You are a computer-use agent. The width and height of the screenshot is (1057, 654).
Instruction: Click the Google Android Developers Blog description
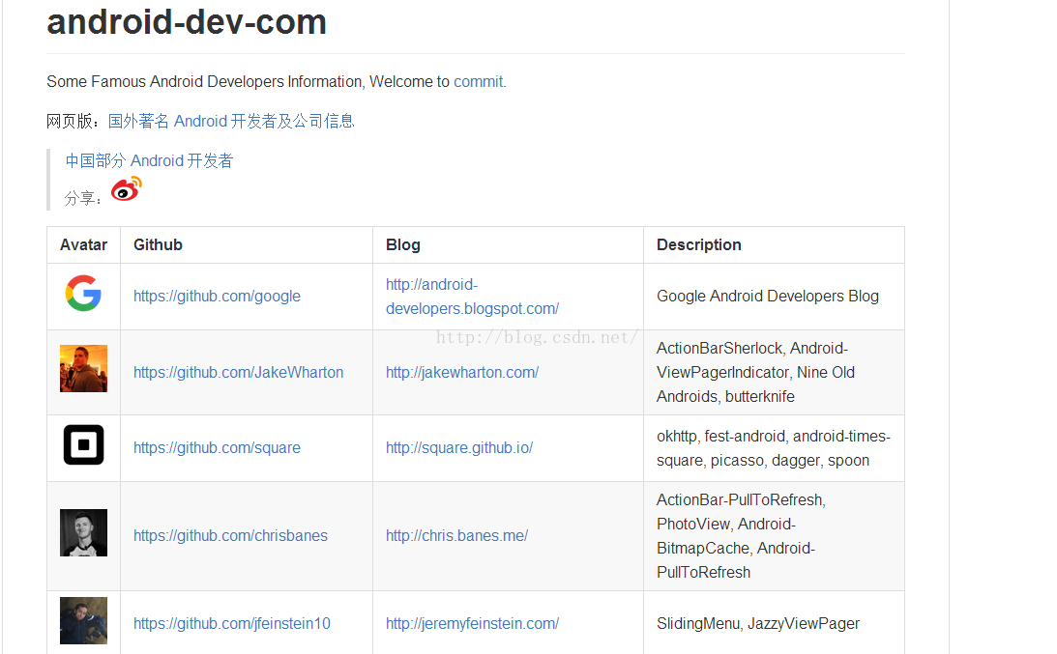point(768,297)
